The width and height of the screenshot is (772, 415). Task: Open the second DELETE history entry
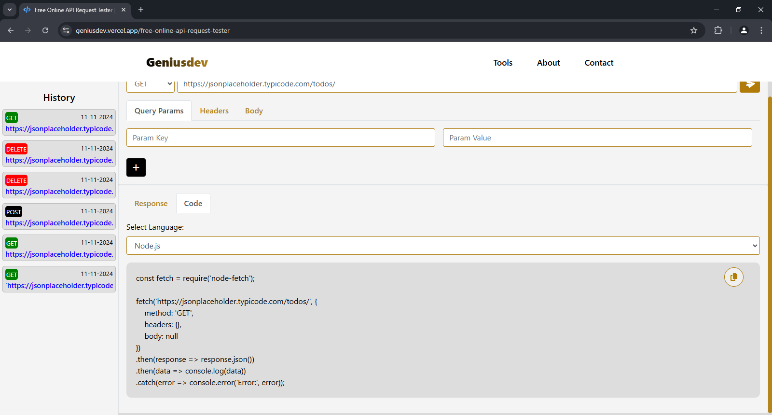[x=59, y=185]
